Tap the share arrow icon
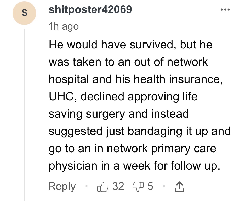 pyautogui.click(x=179, y=187)
